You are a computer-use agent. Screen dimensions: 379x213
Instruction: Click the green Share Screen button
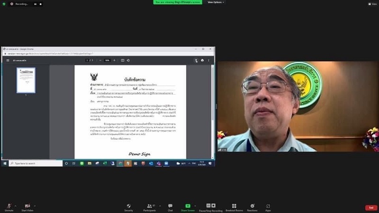(x=188, y=206)
